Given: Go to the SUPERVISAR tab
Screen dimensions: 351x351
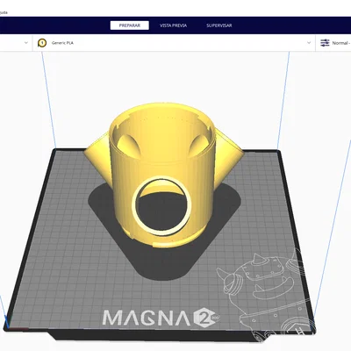Looking at the screenshot, I should pos(219,25).
